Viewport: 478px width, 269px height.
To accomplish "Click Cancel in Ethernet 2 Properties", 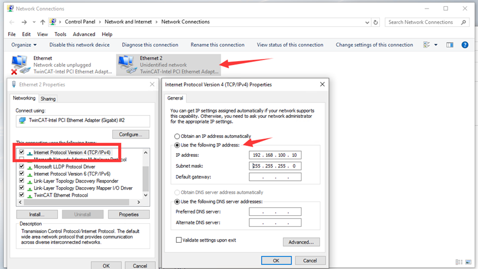I will tap(140, 266).
